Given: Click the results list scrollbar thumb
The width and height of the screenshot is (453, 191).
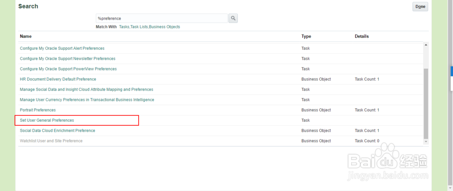Looking at the screenshot, I should 425,103.
